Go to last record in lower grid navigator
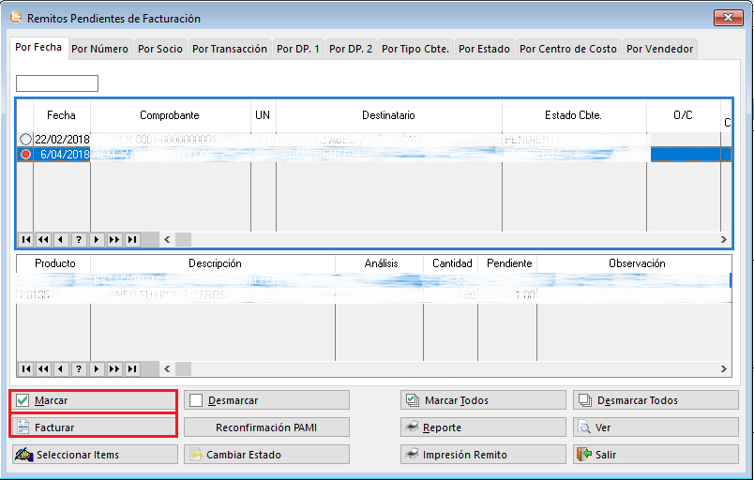Viewport: 754px width, 480px height. 132,369
